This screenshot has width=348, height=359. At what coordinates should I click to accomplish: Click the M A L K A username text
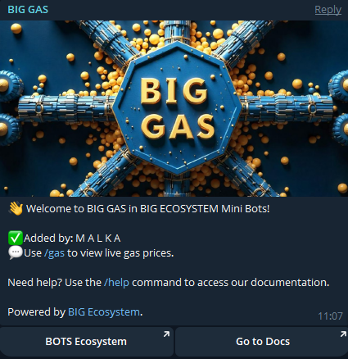tap(98, 239)
